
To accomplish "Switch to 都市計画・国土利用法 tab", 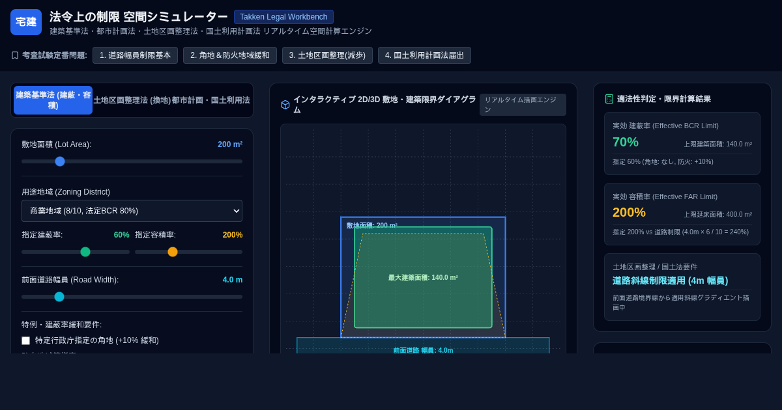I will coord(211,100).
